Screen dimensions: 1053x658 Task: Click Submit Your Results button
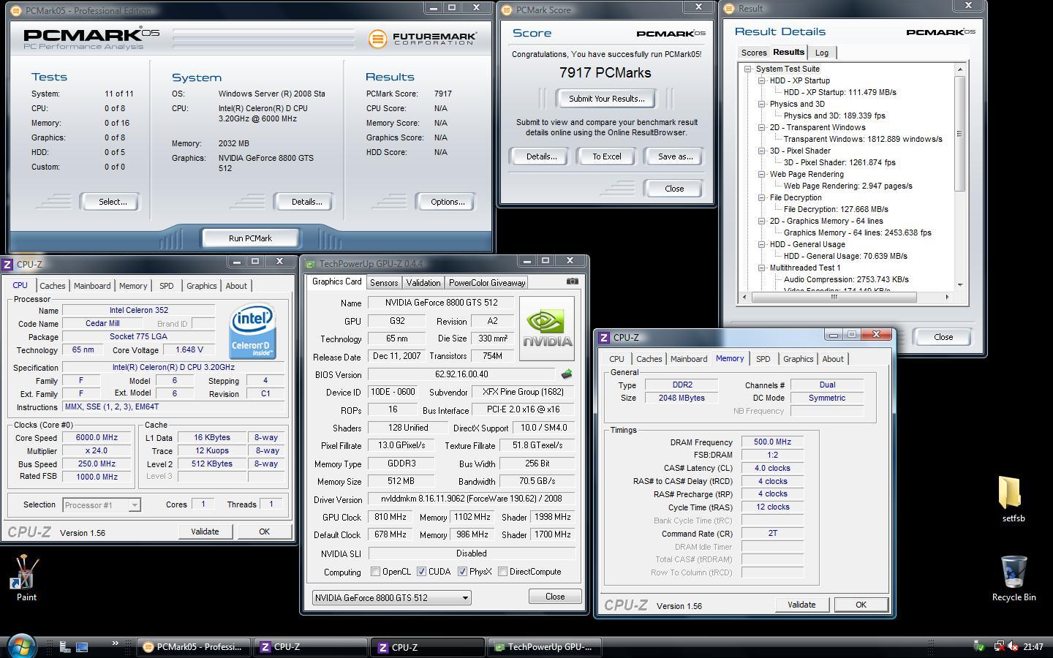[606, 99]
